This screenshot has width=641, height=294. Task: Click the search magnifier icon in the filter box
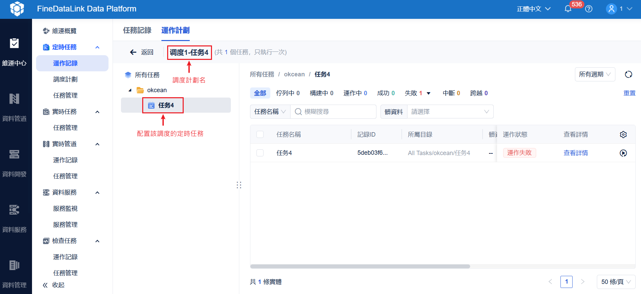[298, 112]
